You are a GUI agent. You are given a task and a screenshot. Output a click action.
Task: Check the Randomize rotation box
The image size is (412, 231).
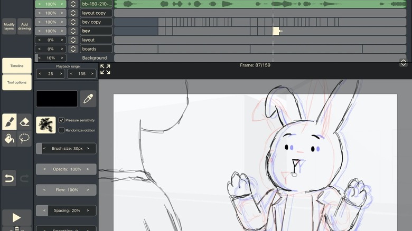[x=61, y=130]
